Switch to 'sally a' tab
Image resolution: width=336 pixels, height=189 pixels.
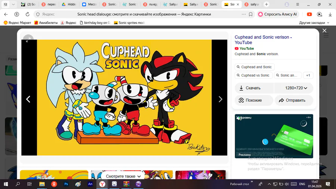(x=252, y=4)
